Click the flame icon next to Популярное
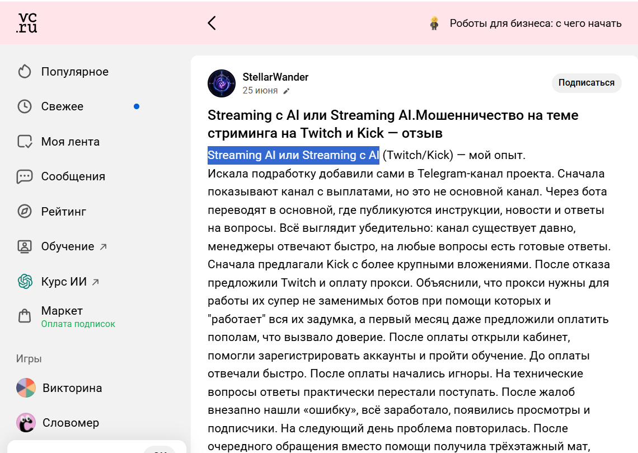Screen dimensions: 638x453 [25, 72]
